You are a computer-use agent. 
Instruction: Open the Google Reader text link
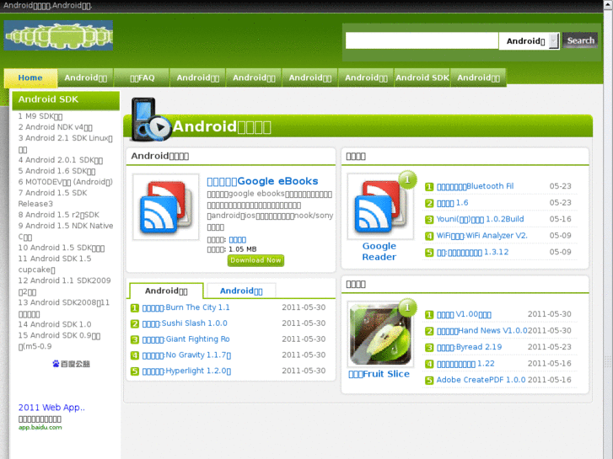pyautogui.click(x=379, y=252)
